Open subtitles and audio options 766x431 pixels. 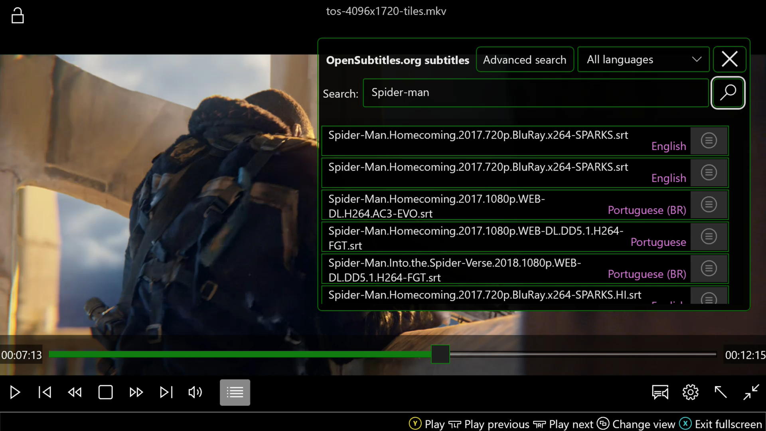pos(660,392)
